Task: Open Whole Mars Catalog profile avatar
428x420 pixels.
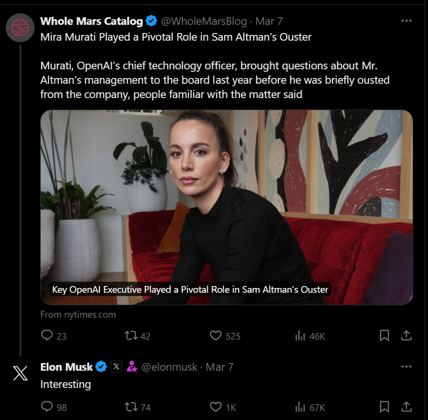Action: tap(20, 28)
